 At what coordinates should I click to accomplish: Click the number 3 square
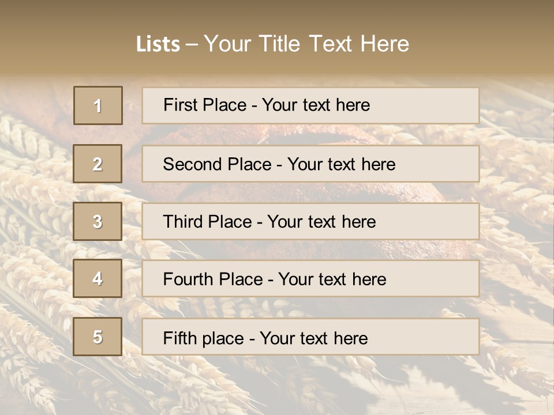pos(98,221)
